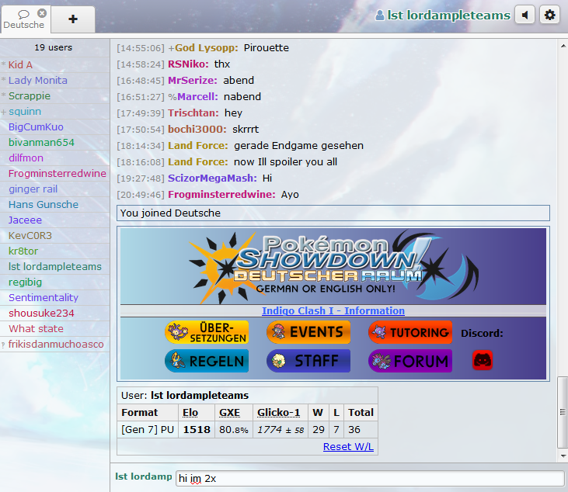Click the Reset W/L link

(348, 446)
